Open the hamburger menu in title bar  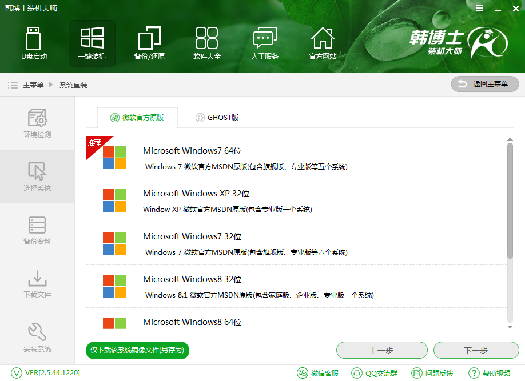click(x=479, y=8)
